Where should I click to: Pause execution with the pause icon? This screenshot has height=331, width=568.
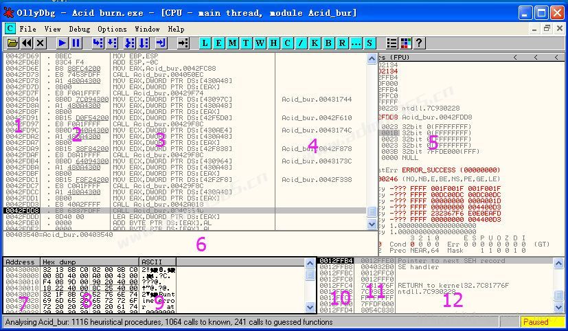[76, 43]
